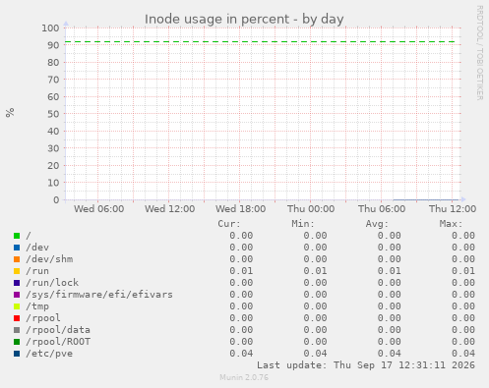Click the 100 y-axis label
The height and width of the screenshot is (388, 489).
[x=50, y=28]
